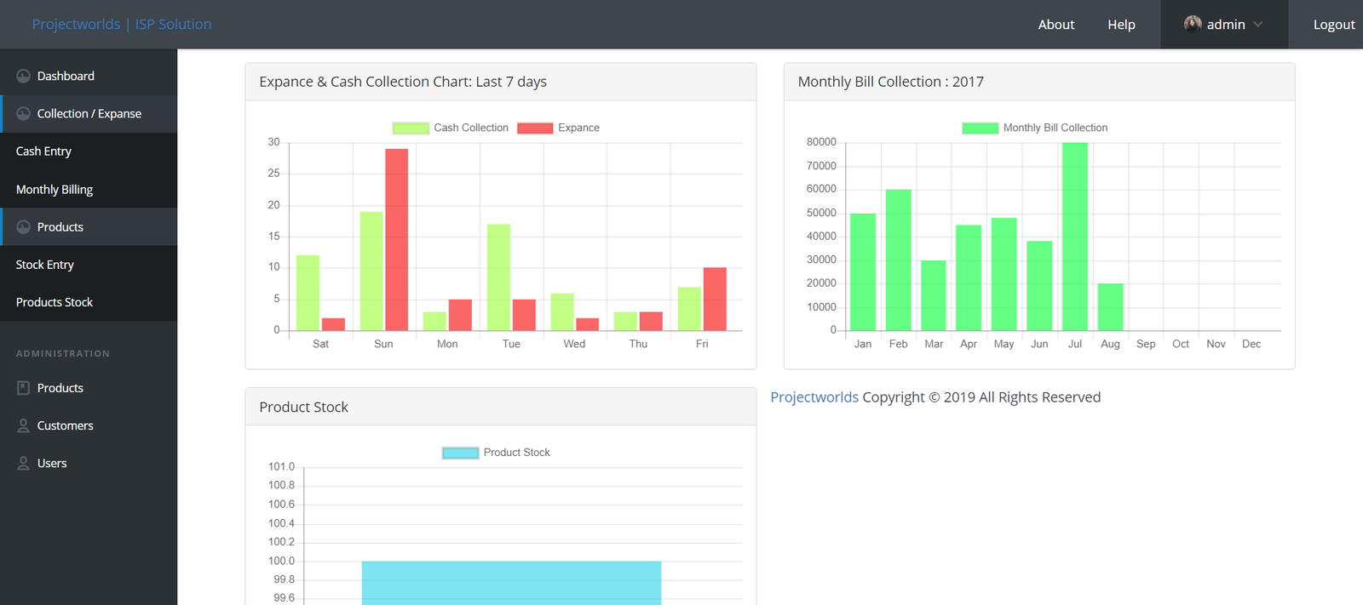Click the Customers person icon
Image resolution: width=1363 pixels, height=605 pixels.
(x=23, y=425)
